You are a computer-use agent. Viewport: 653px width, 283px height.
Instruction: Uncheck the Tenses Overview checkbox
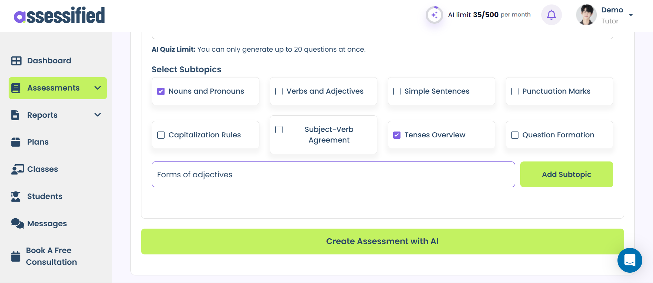(397, 135)
